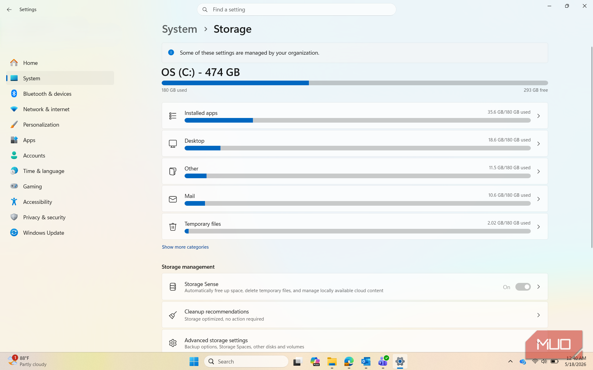Open the Windows Start menu
Viewport: 593px width, 370px height.
[x=194, y=361]
